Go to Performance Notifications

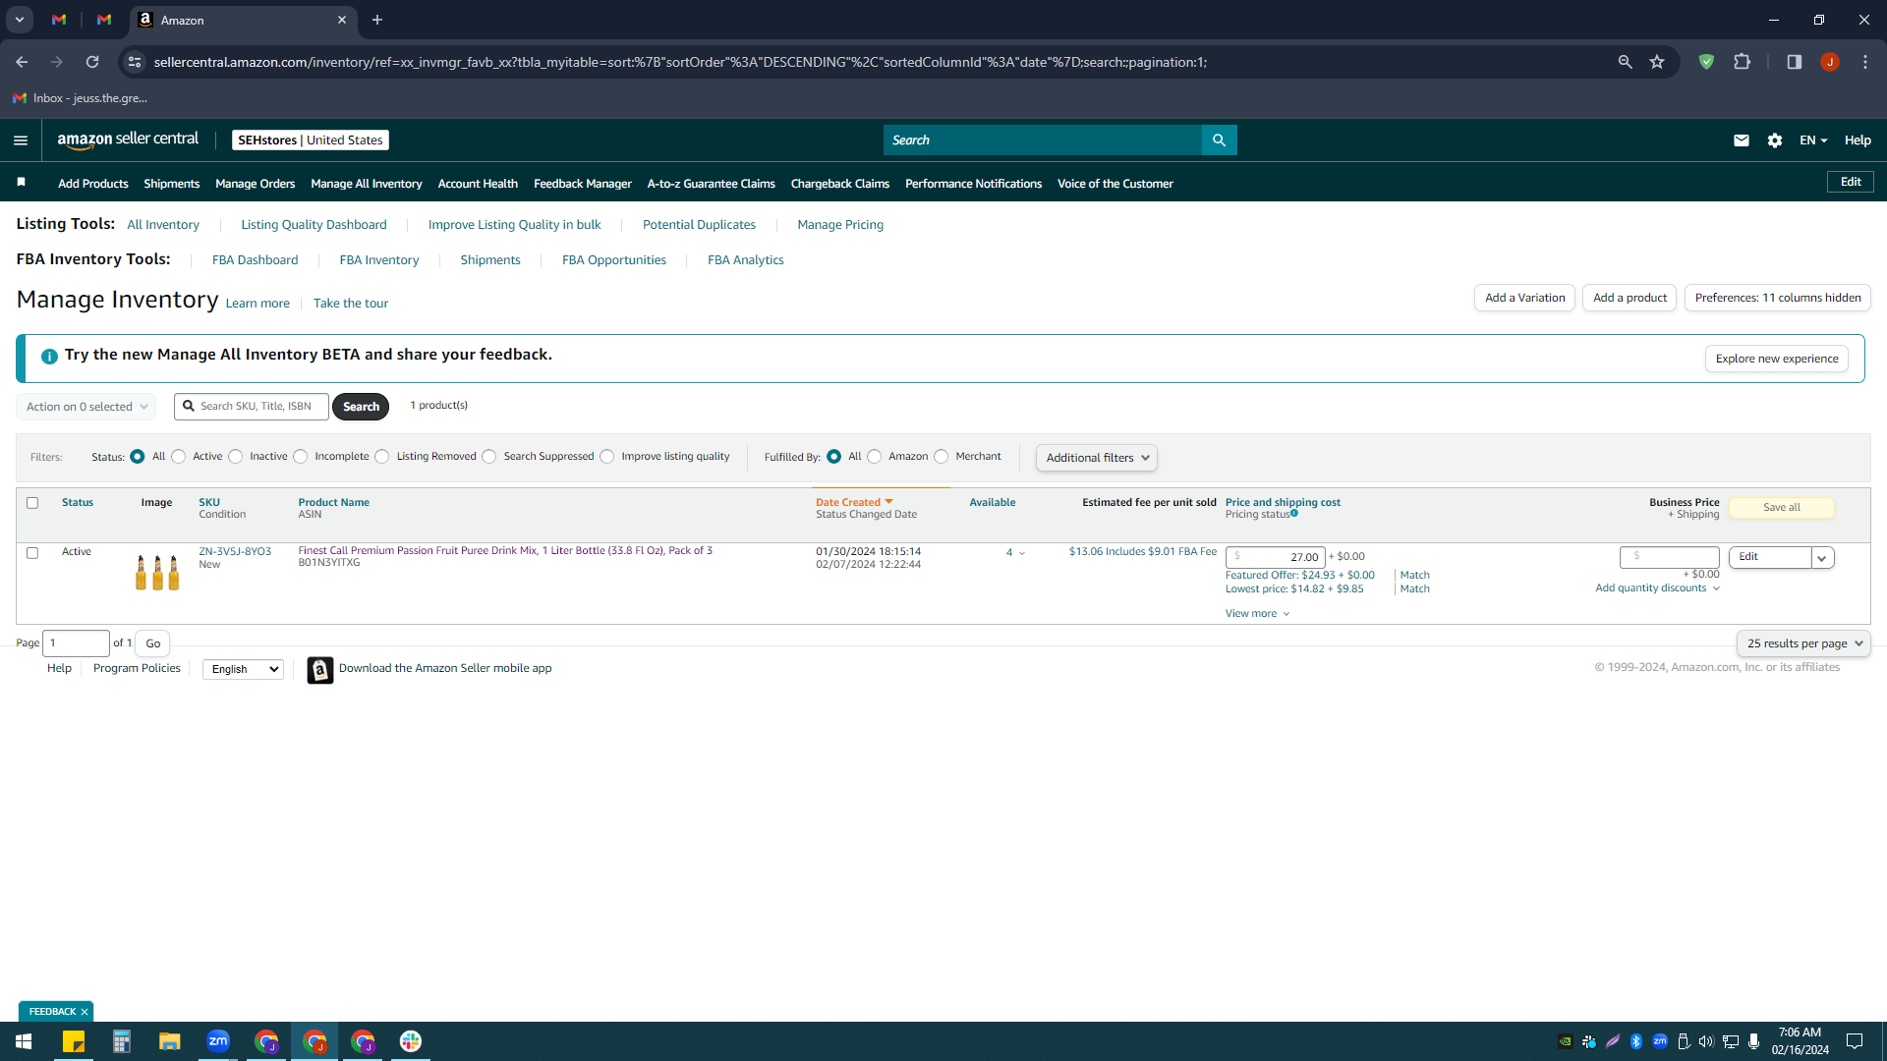click(974, 184)
